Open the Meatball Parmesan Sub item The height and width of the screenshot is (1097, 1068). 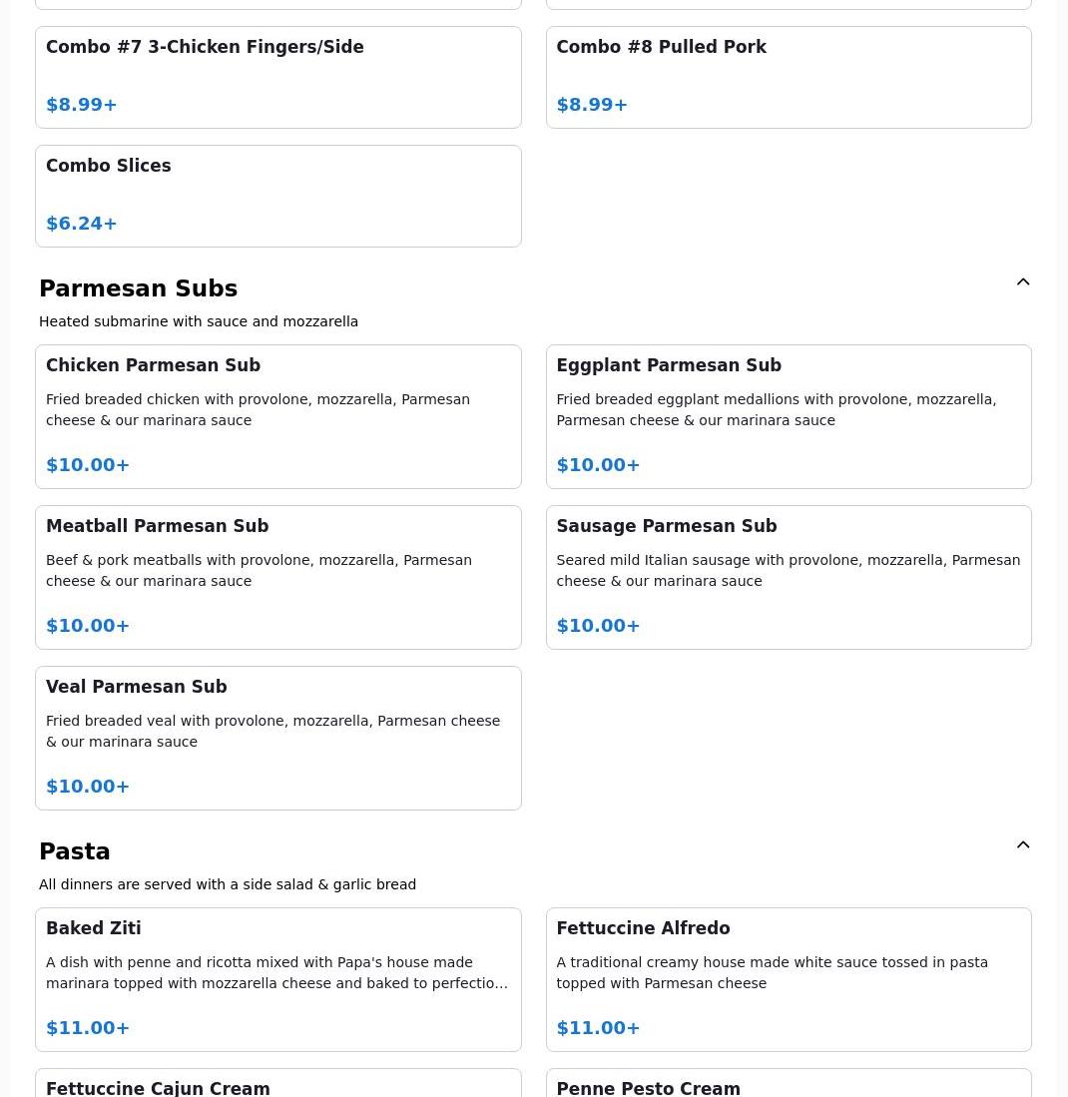point(277,577)
